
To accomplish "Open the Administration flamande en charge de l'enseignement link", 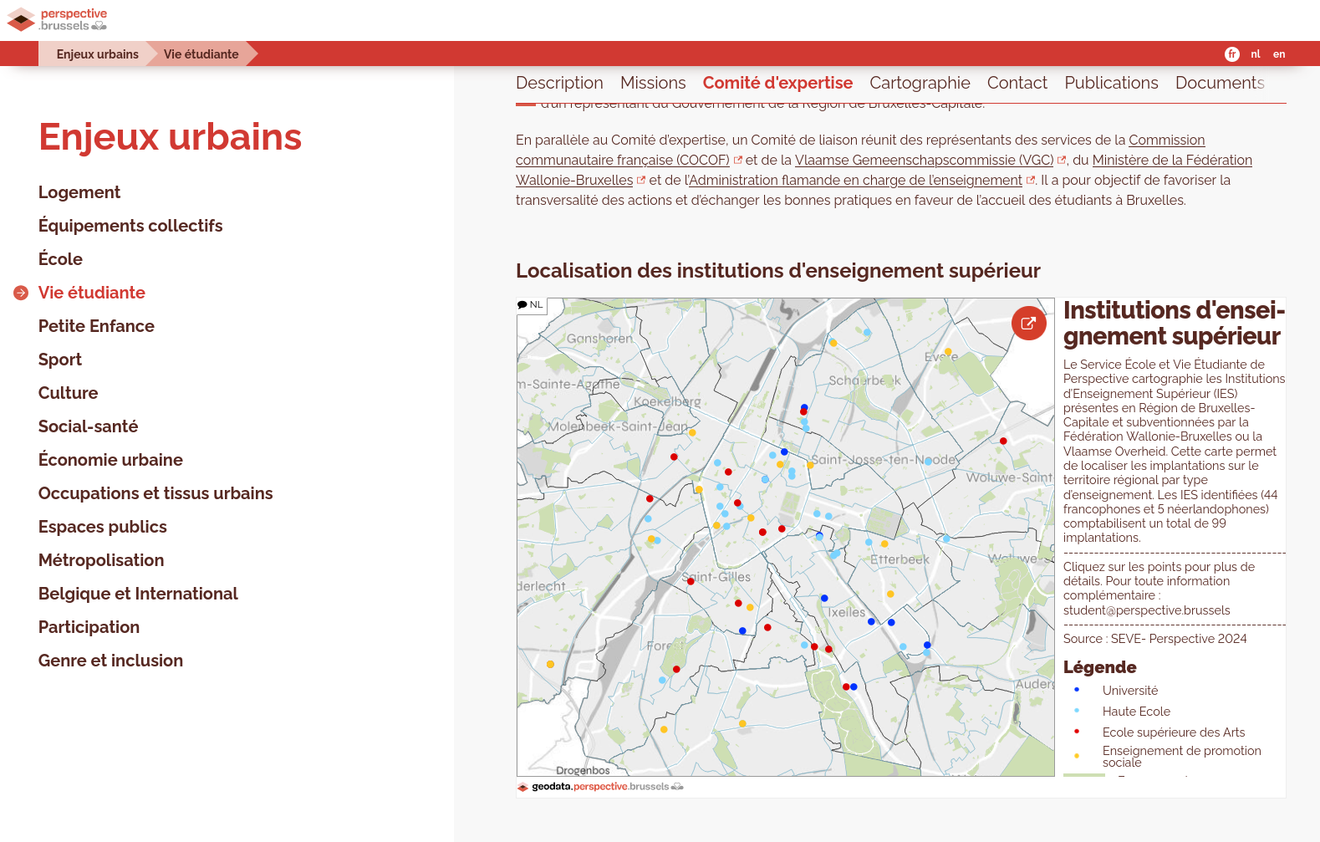I will point(855,181).
